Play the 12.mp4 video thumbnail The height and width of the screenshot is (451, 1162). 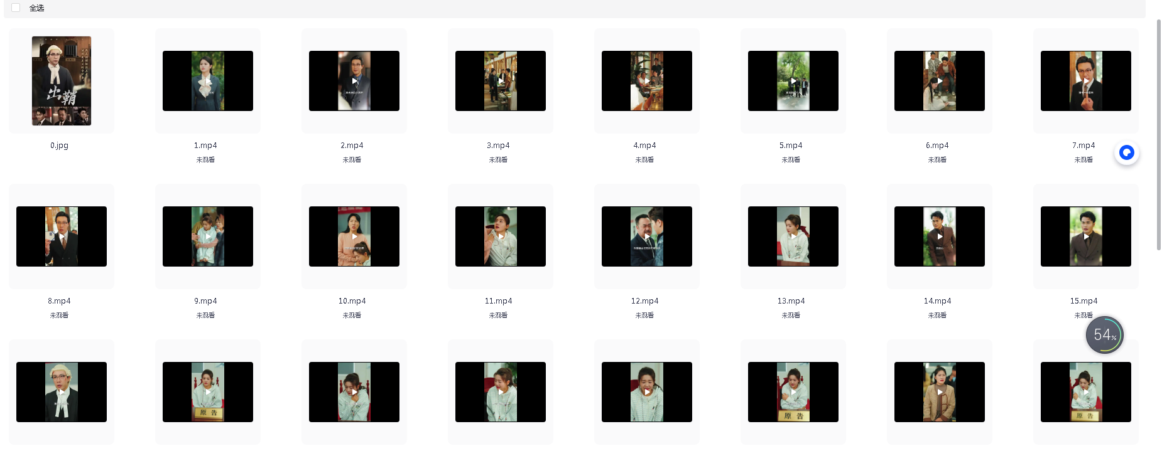coord(647,236)
